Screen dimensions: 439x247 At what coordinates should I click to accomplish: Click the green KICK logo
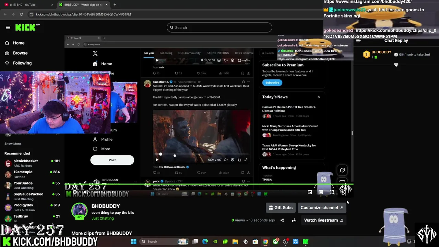27,27
